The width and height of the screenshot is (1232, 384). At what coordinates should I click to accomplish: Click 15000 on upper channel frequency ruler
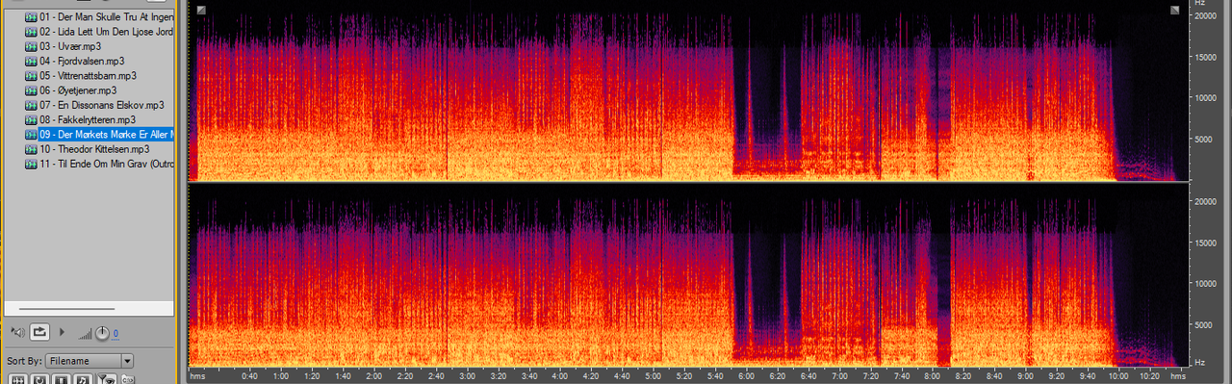click(1207, 57)
